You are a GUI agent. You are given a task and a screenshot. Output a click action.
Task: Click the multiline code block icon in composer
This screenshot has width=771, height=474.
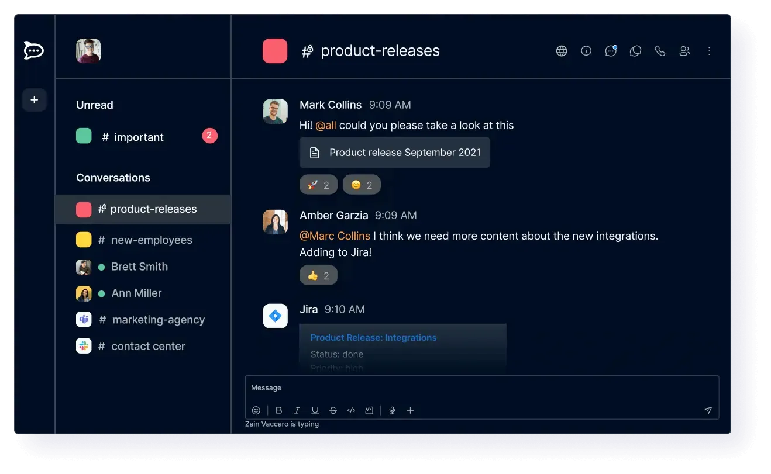[x=369, y=410]
